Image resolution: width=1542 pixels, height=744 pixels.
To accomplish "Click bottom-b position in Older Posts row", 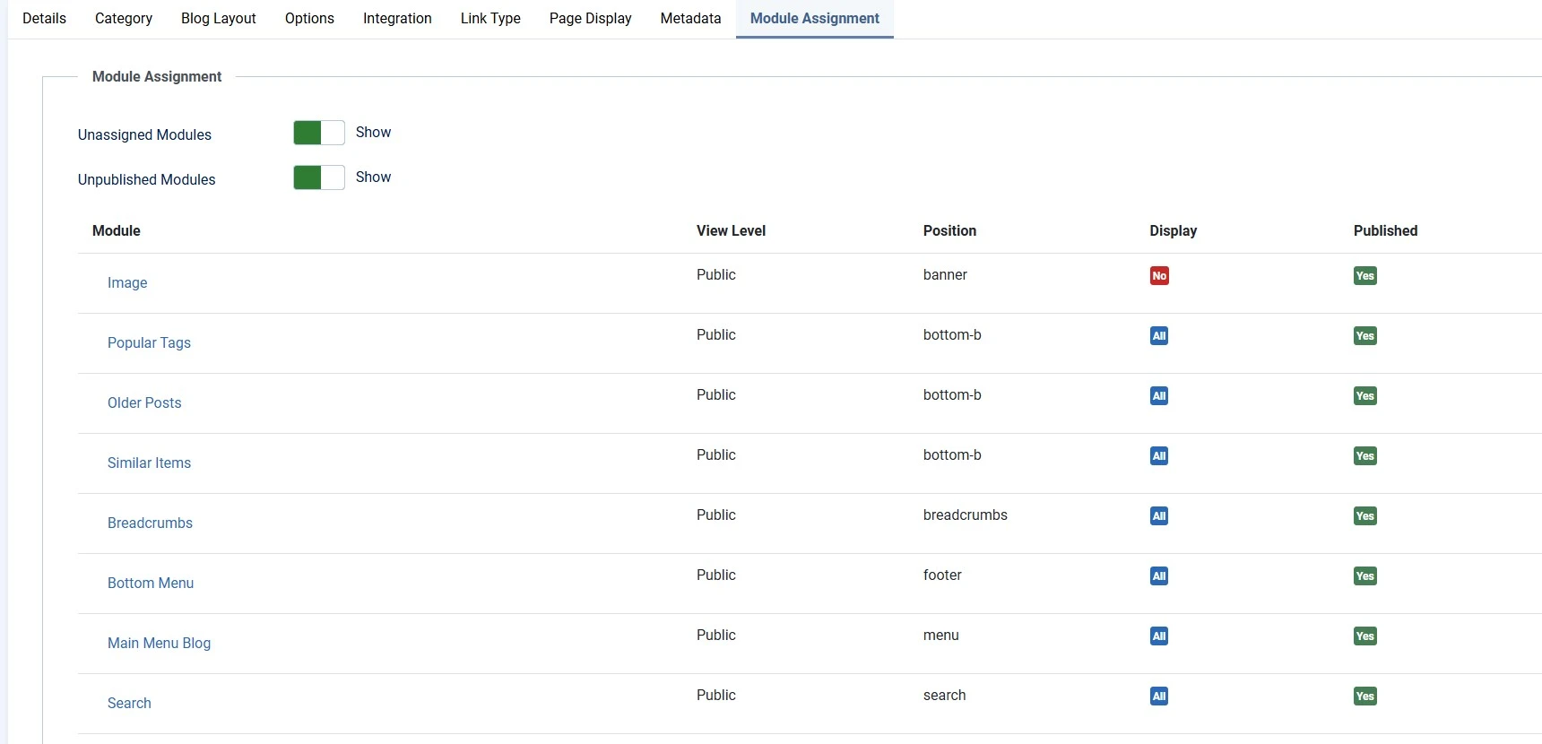I will pyautogui.click(x=952, y=395).
